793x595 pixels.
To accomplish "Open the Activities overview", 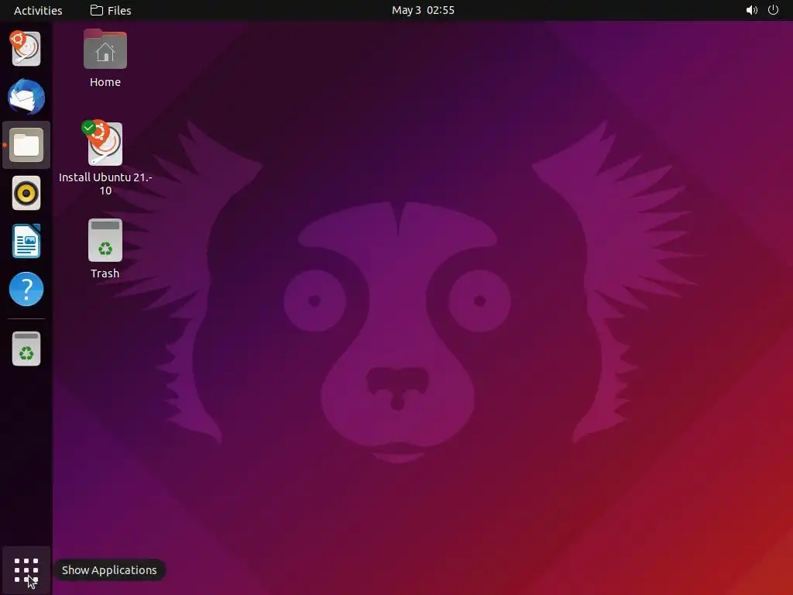I will (x=38, y=10).
